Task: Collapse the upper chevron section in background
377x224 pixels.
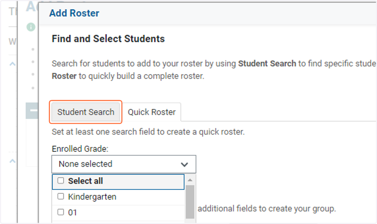Action: point(12,64)
